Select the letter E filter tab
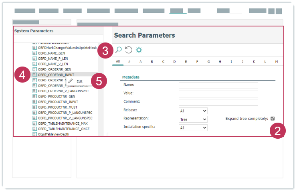The image size is (297, 192). [186, 61]
